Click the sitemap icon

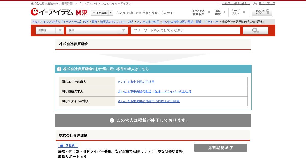tap(255, 3)
